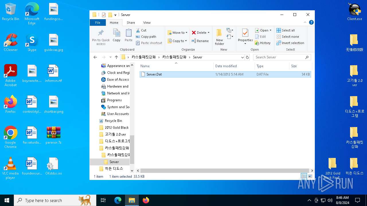
Task: Sort by Name column header
Action: coord(176,66)
